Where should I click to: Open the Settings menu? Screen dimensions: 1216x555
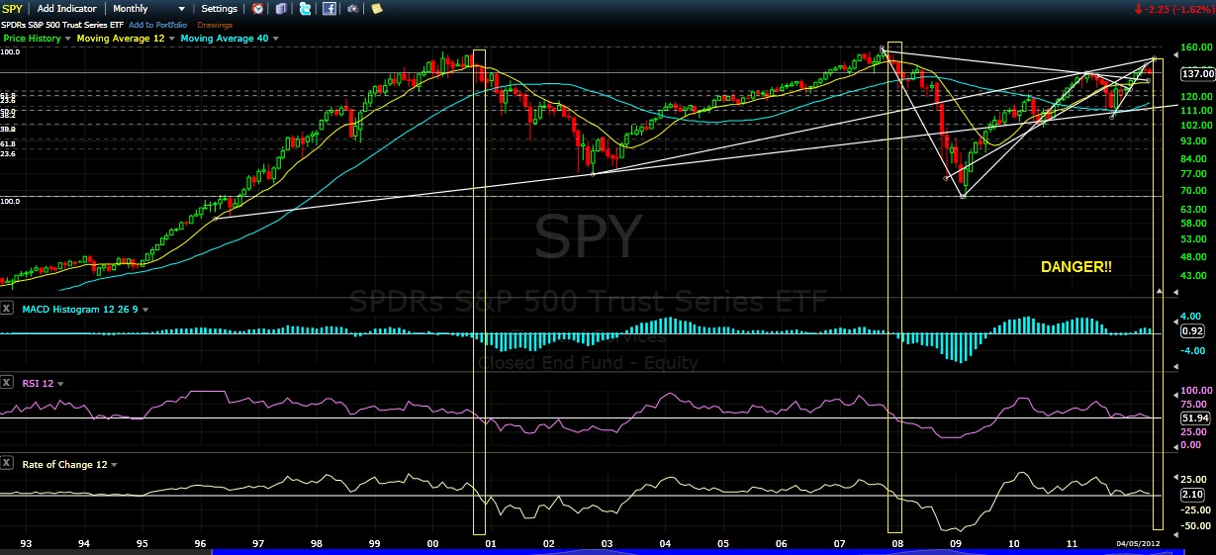[x=220, y=9]
